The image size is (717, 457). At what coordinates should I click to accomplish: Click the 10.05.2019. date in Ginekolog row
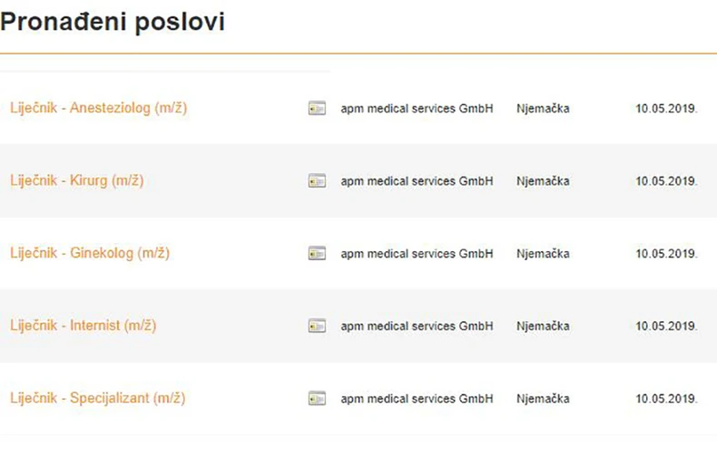[x=666, y=254]
